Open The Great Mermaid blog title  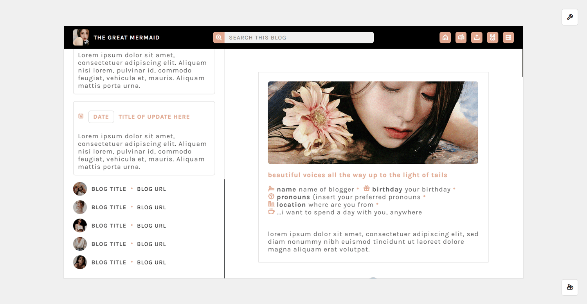tap(126, 38)
